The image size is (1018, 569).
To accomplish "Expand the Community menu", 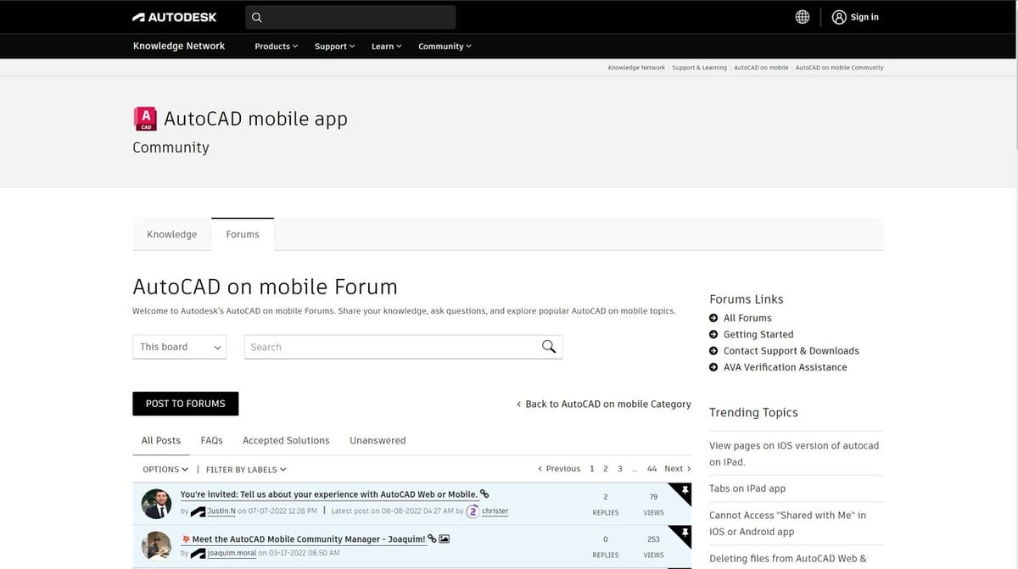I will point(445,47).
